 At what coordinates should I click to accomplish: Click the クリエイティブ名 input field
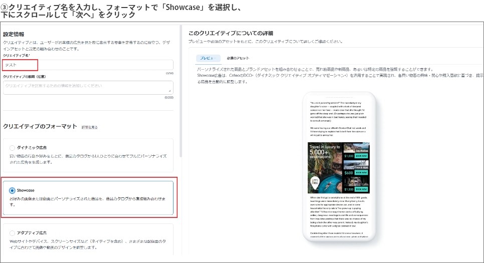[x=88, y=65]
